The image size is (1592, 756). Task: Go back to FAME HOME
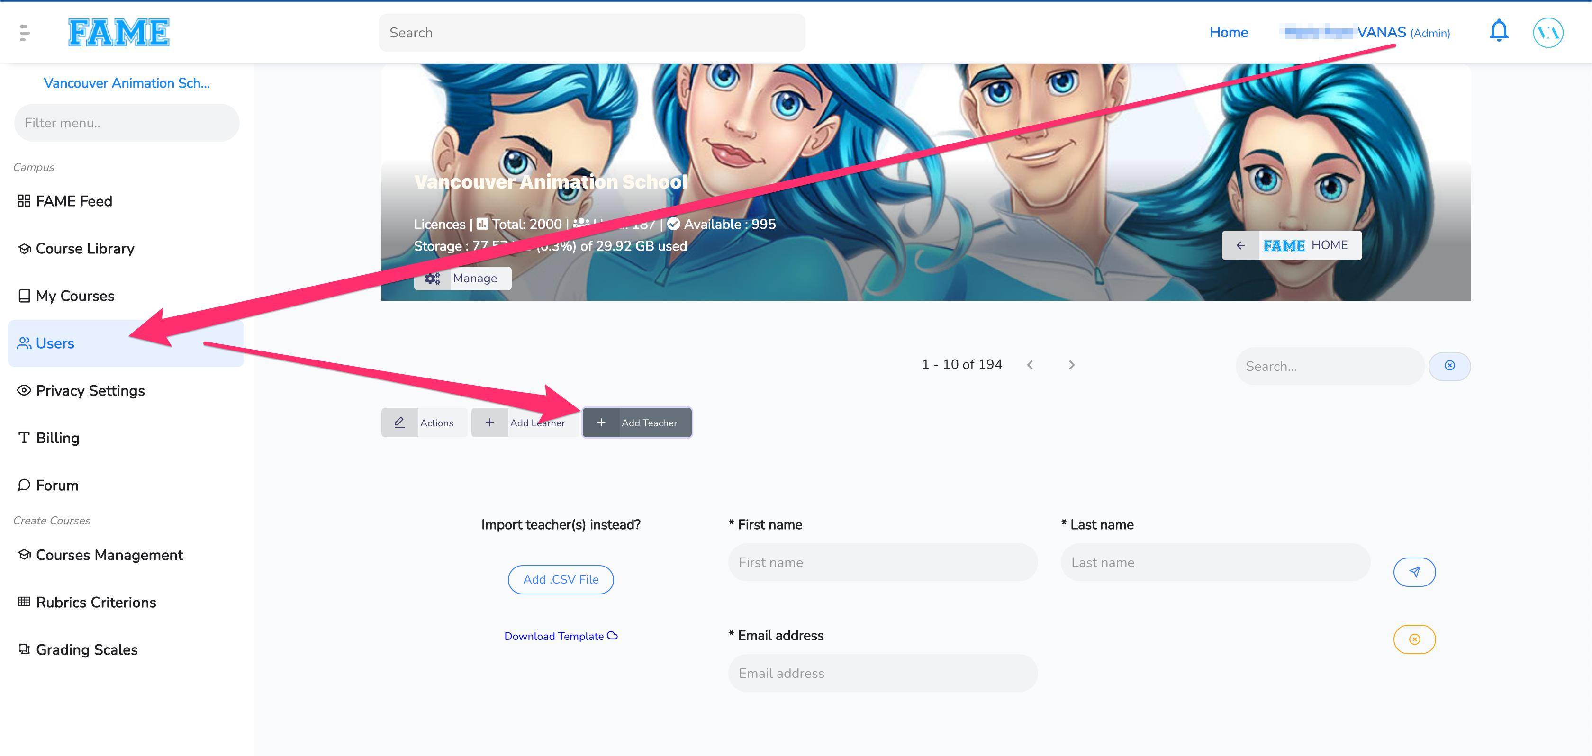pos(1292,245)
